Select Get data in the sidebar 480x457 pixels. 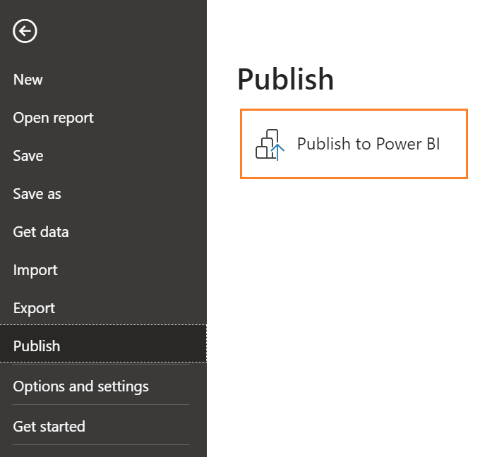(x=41, y=232)
